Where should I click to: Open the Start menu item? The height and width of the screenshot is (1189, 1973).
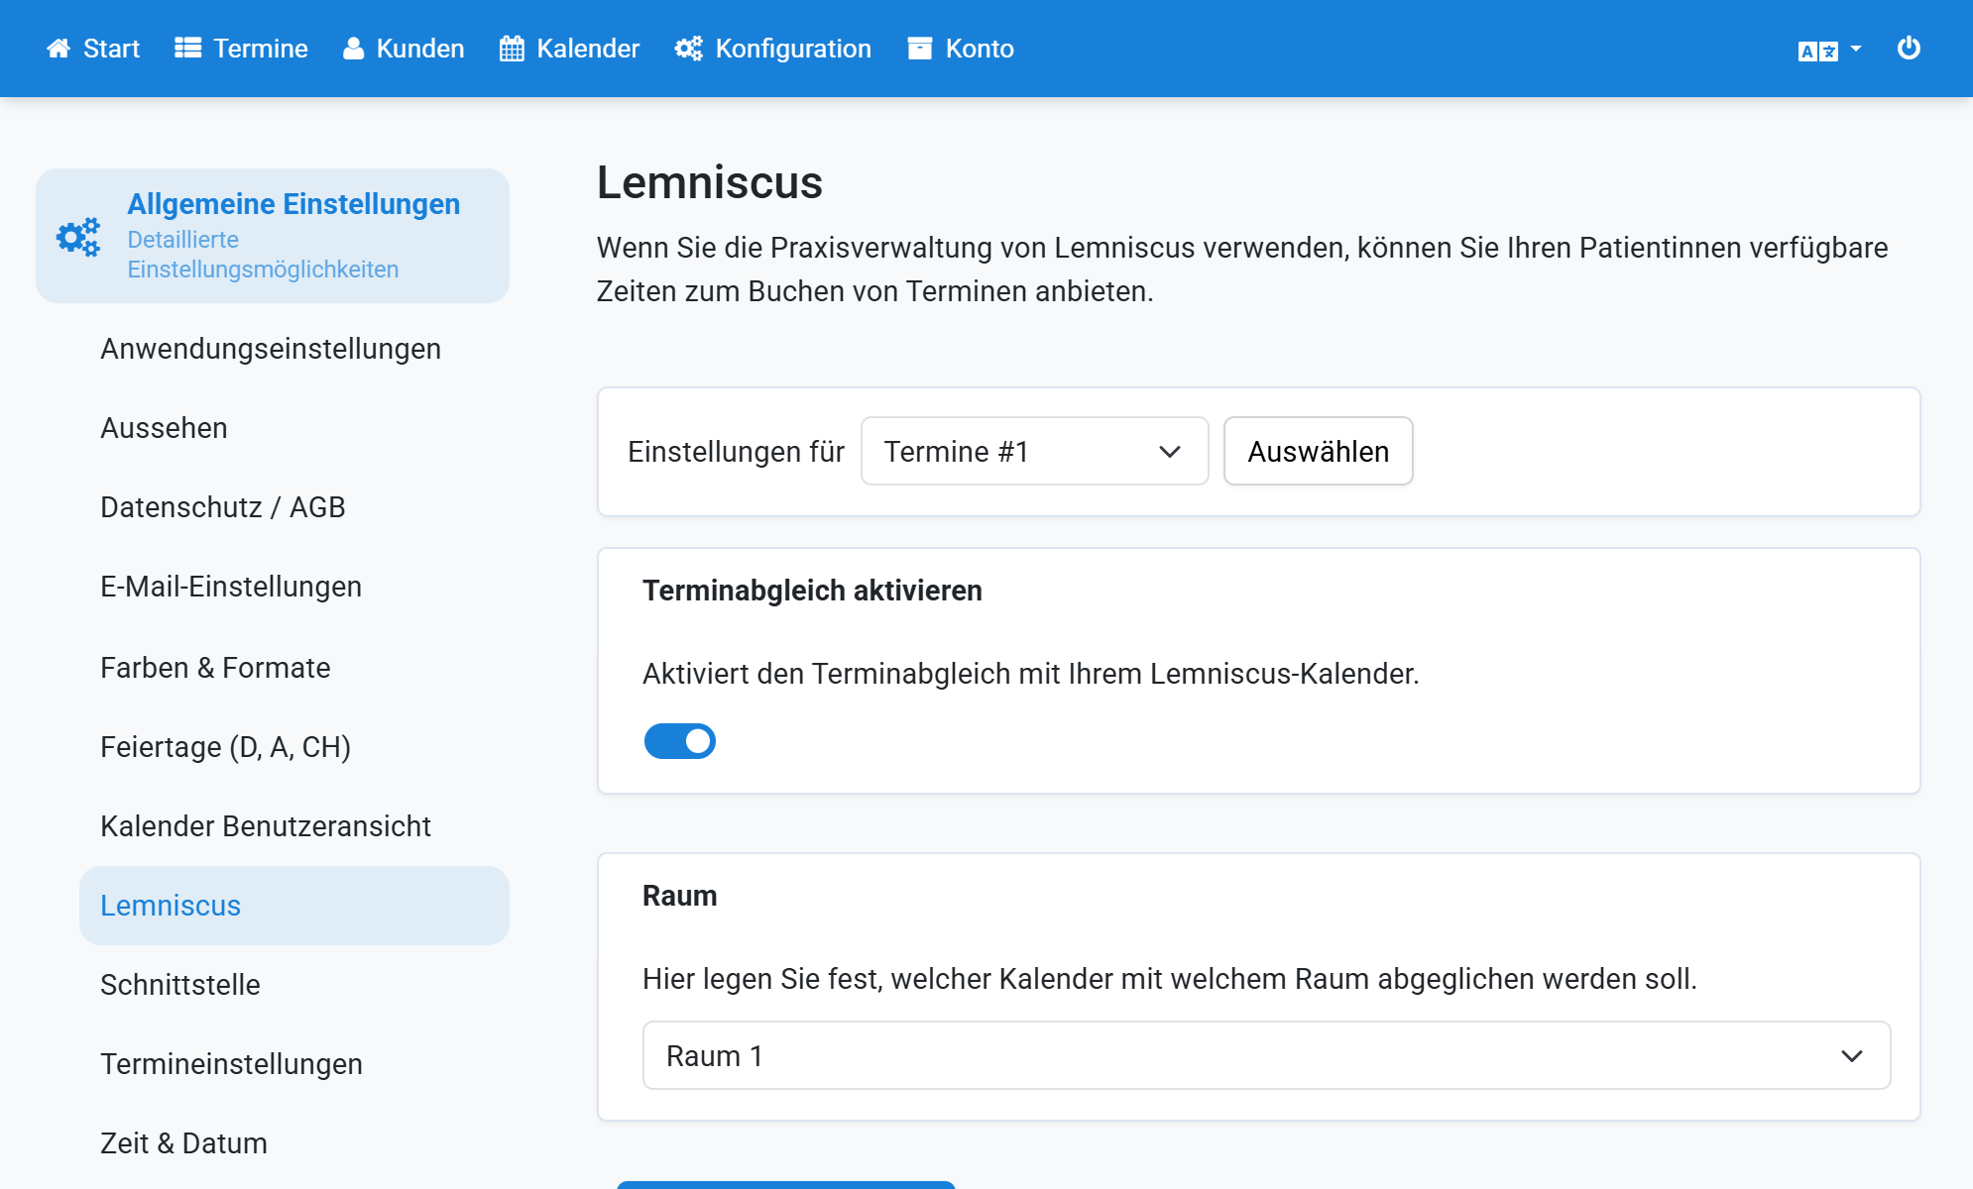[x=93, y=49]
